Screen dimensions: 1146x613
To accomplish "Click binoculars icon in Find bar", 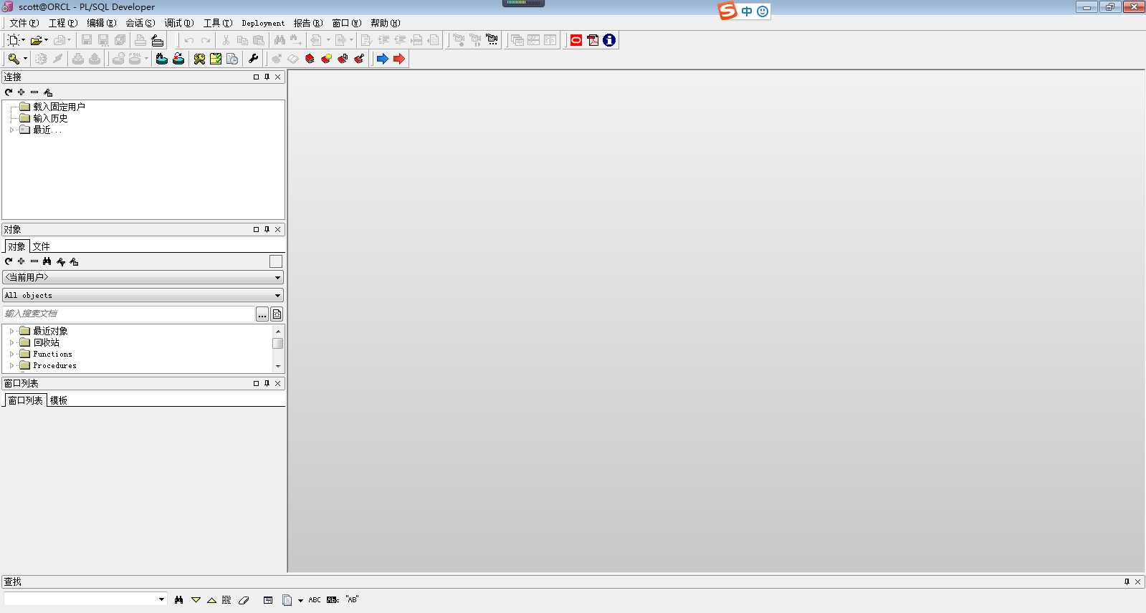I will [x=178, y=600].
